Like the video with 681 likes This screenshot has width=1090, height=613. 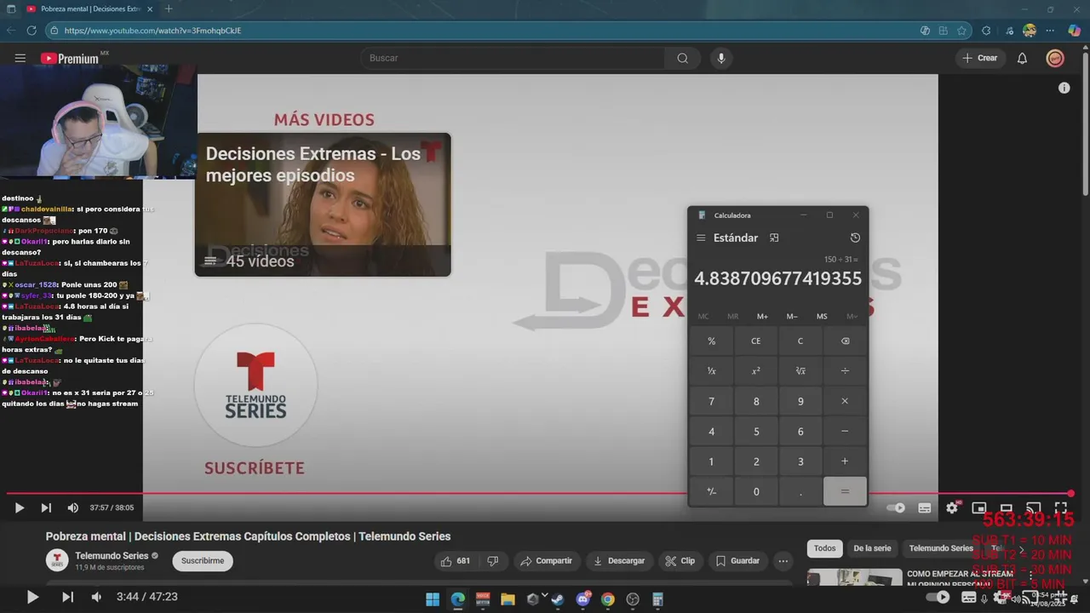(454, 561)
